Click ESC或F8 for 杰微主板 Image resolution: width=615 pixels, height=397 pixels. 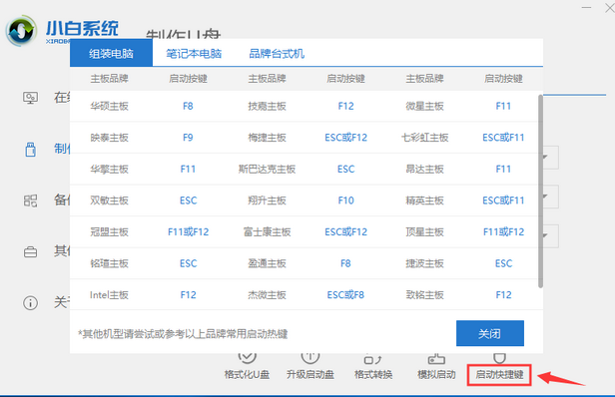[x=345, y=295]
